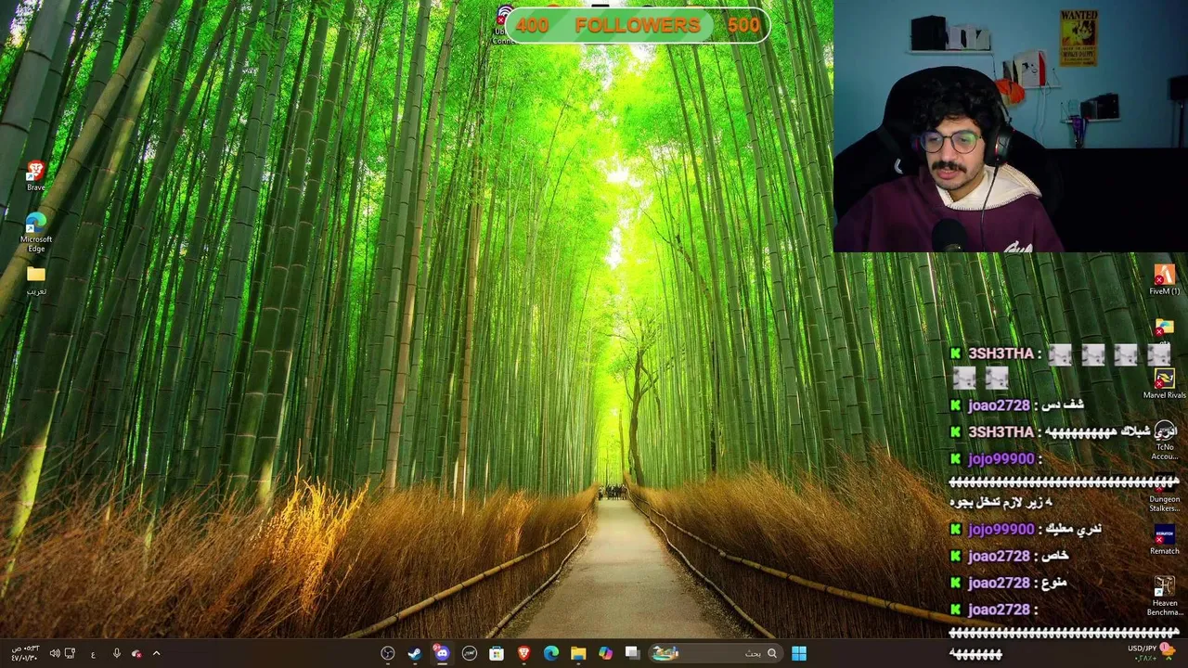
Task: Switch the Arabic input language indicator
Action: pos(93,653)
